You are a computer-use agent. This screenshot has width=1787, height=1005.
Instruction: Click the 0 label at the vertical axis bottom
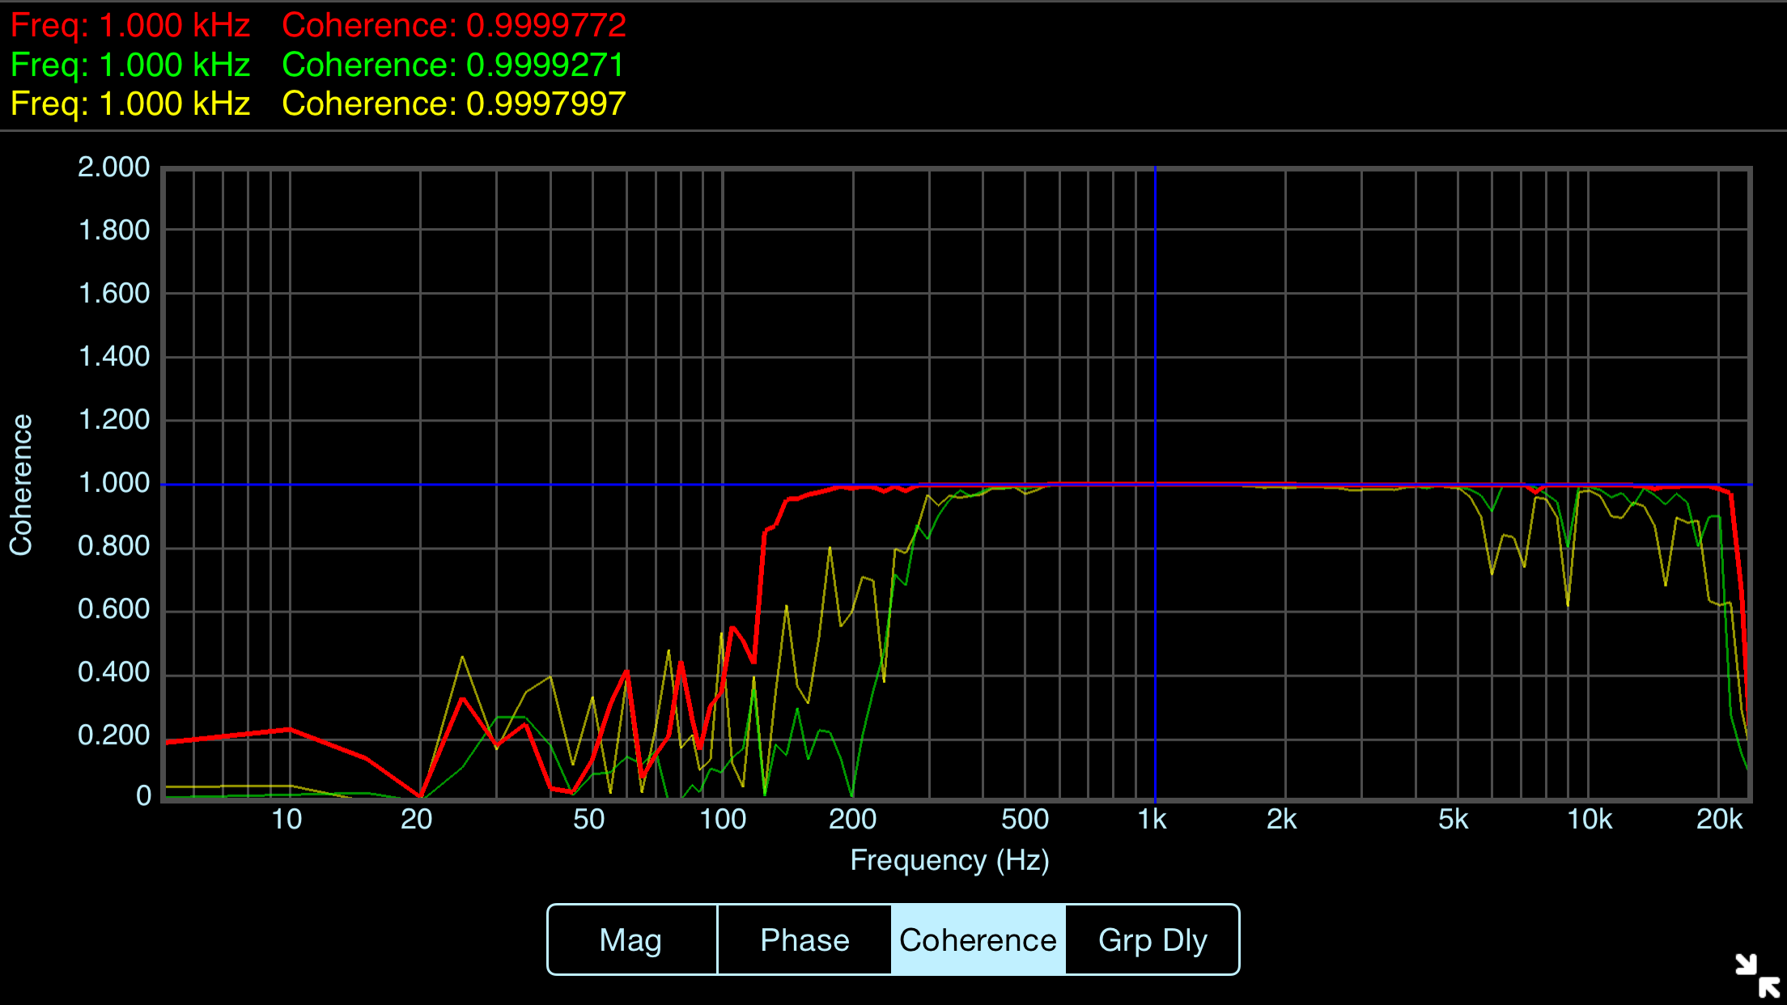143,795
